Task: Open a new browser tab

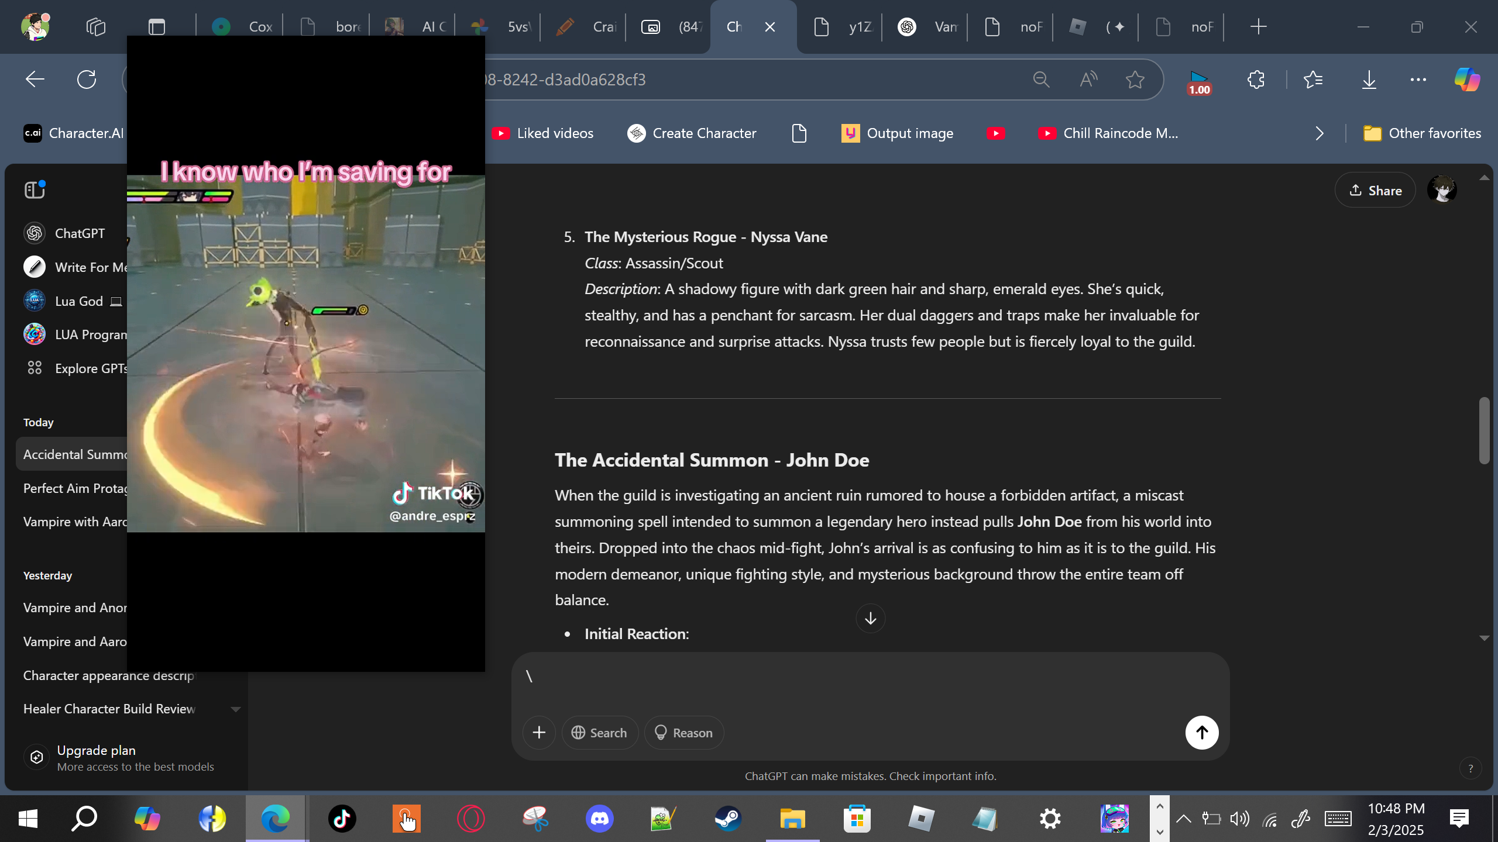Action: pos(1258,27)
